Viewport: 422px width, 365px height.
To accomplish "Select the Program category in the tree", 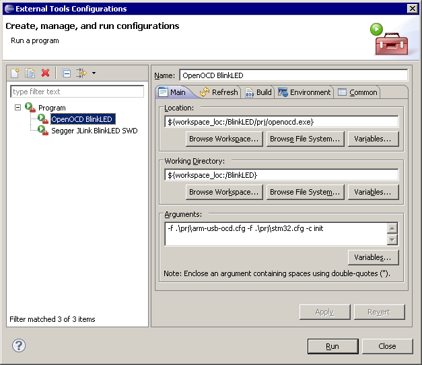I will tap(52, 108).
